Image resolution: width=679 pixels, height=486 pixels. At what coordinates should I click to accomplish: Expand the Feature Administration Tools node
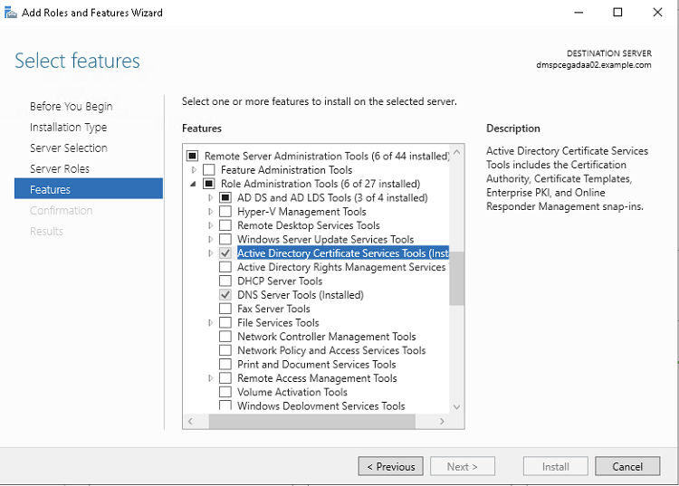pyautogui.click(x=194, y=170)
